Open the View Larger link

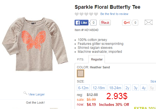point(36,94)
